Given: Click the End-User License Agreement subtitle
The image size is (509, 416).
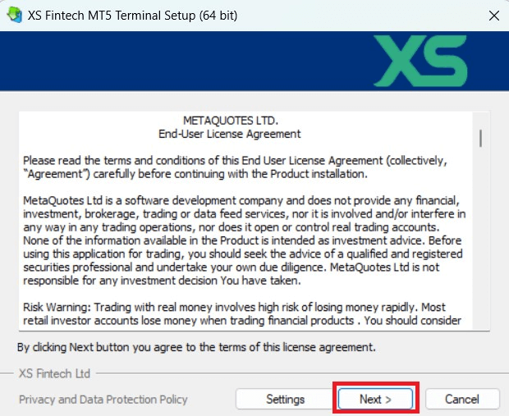Looking at the screenshot, I should coord(230,134).
